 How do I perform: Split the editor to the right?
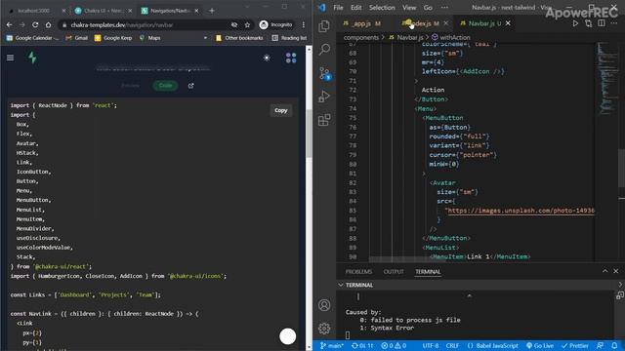(x=602, y=23)
